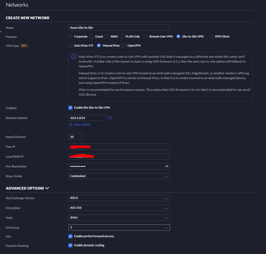The image size is (266, 254).
Task: Open Key Exchange Version dropdown
Action: pyautogui.click(x=119, y=198)
